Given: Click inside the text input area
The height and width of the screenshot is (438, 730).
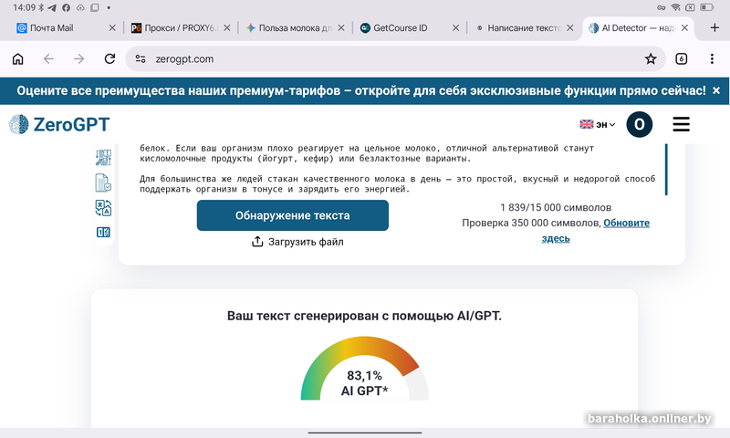Looking at the screenshot, I should click(397, 170).
